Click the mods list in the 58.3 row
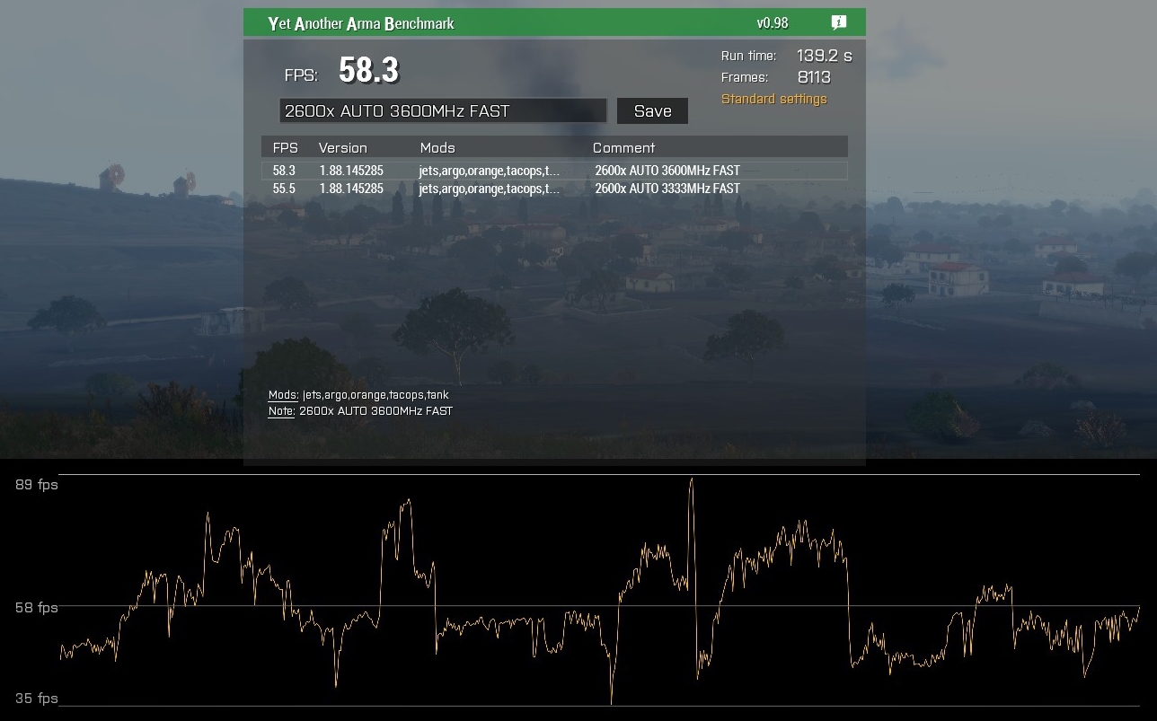 [490, 171]
